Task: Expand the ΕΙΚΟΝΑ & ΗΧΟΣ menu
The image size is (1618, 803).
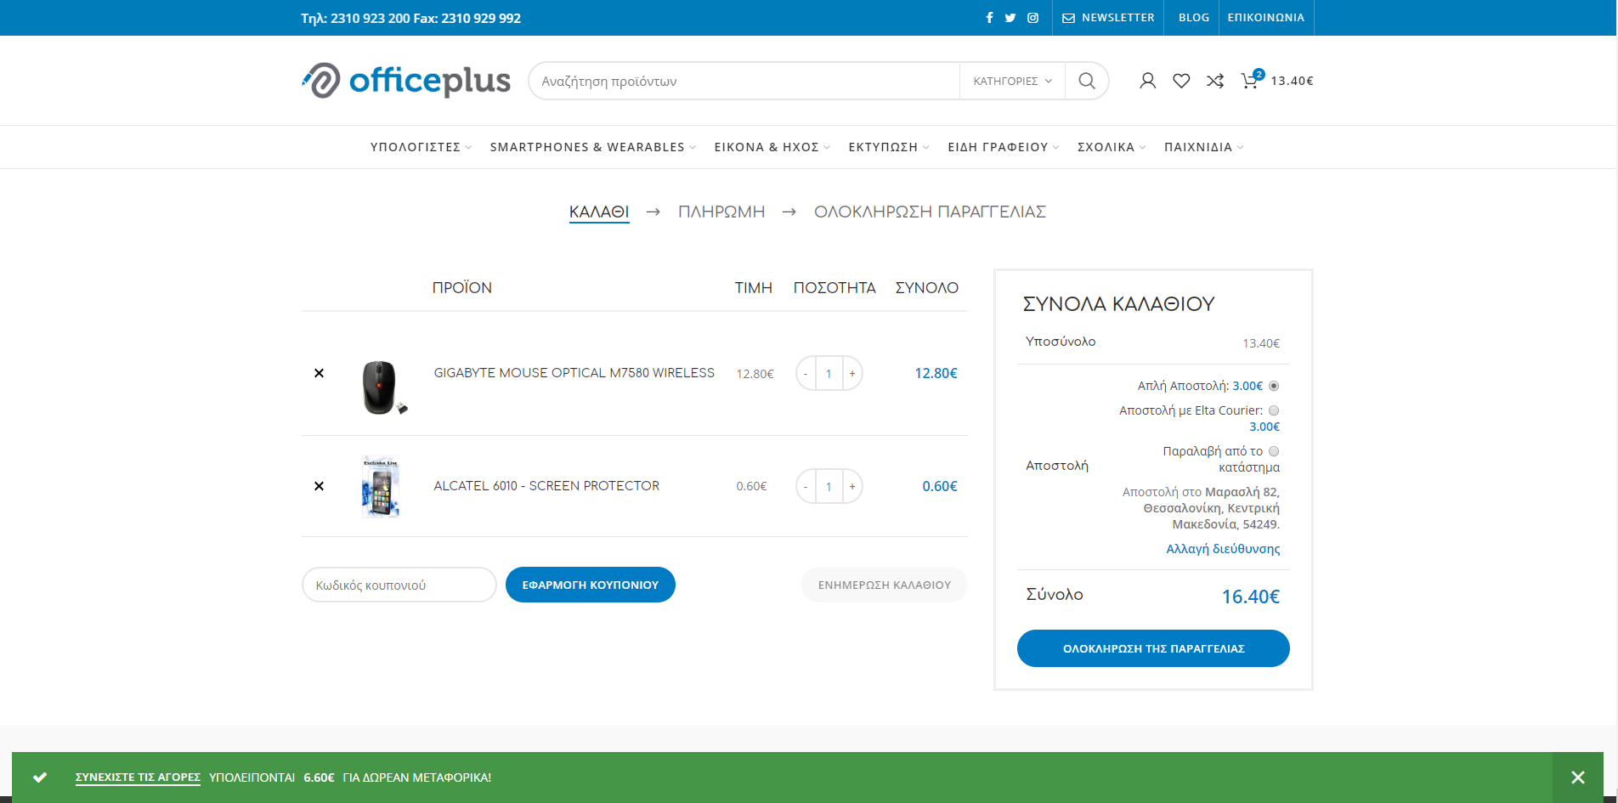Action: pos(772,147)
